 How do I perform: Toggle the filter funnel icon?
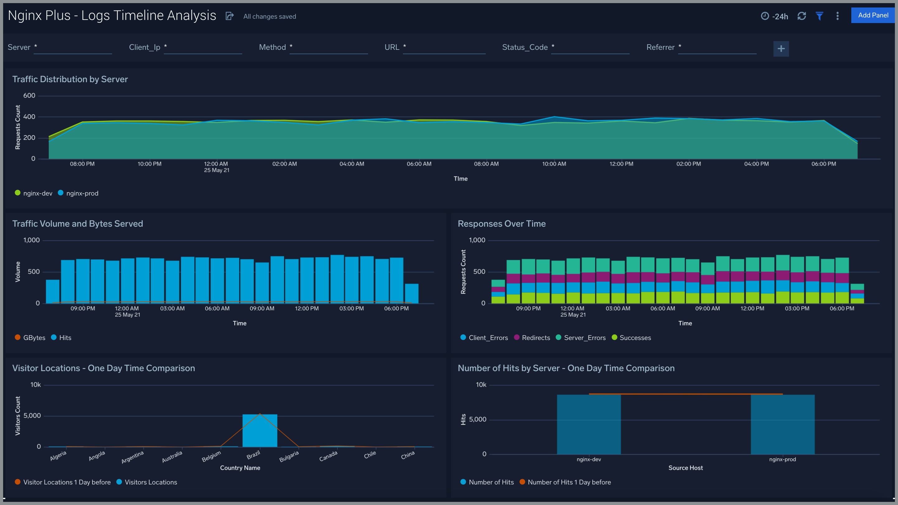(x=820, y=16)
